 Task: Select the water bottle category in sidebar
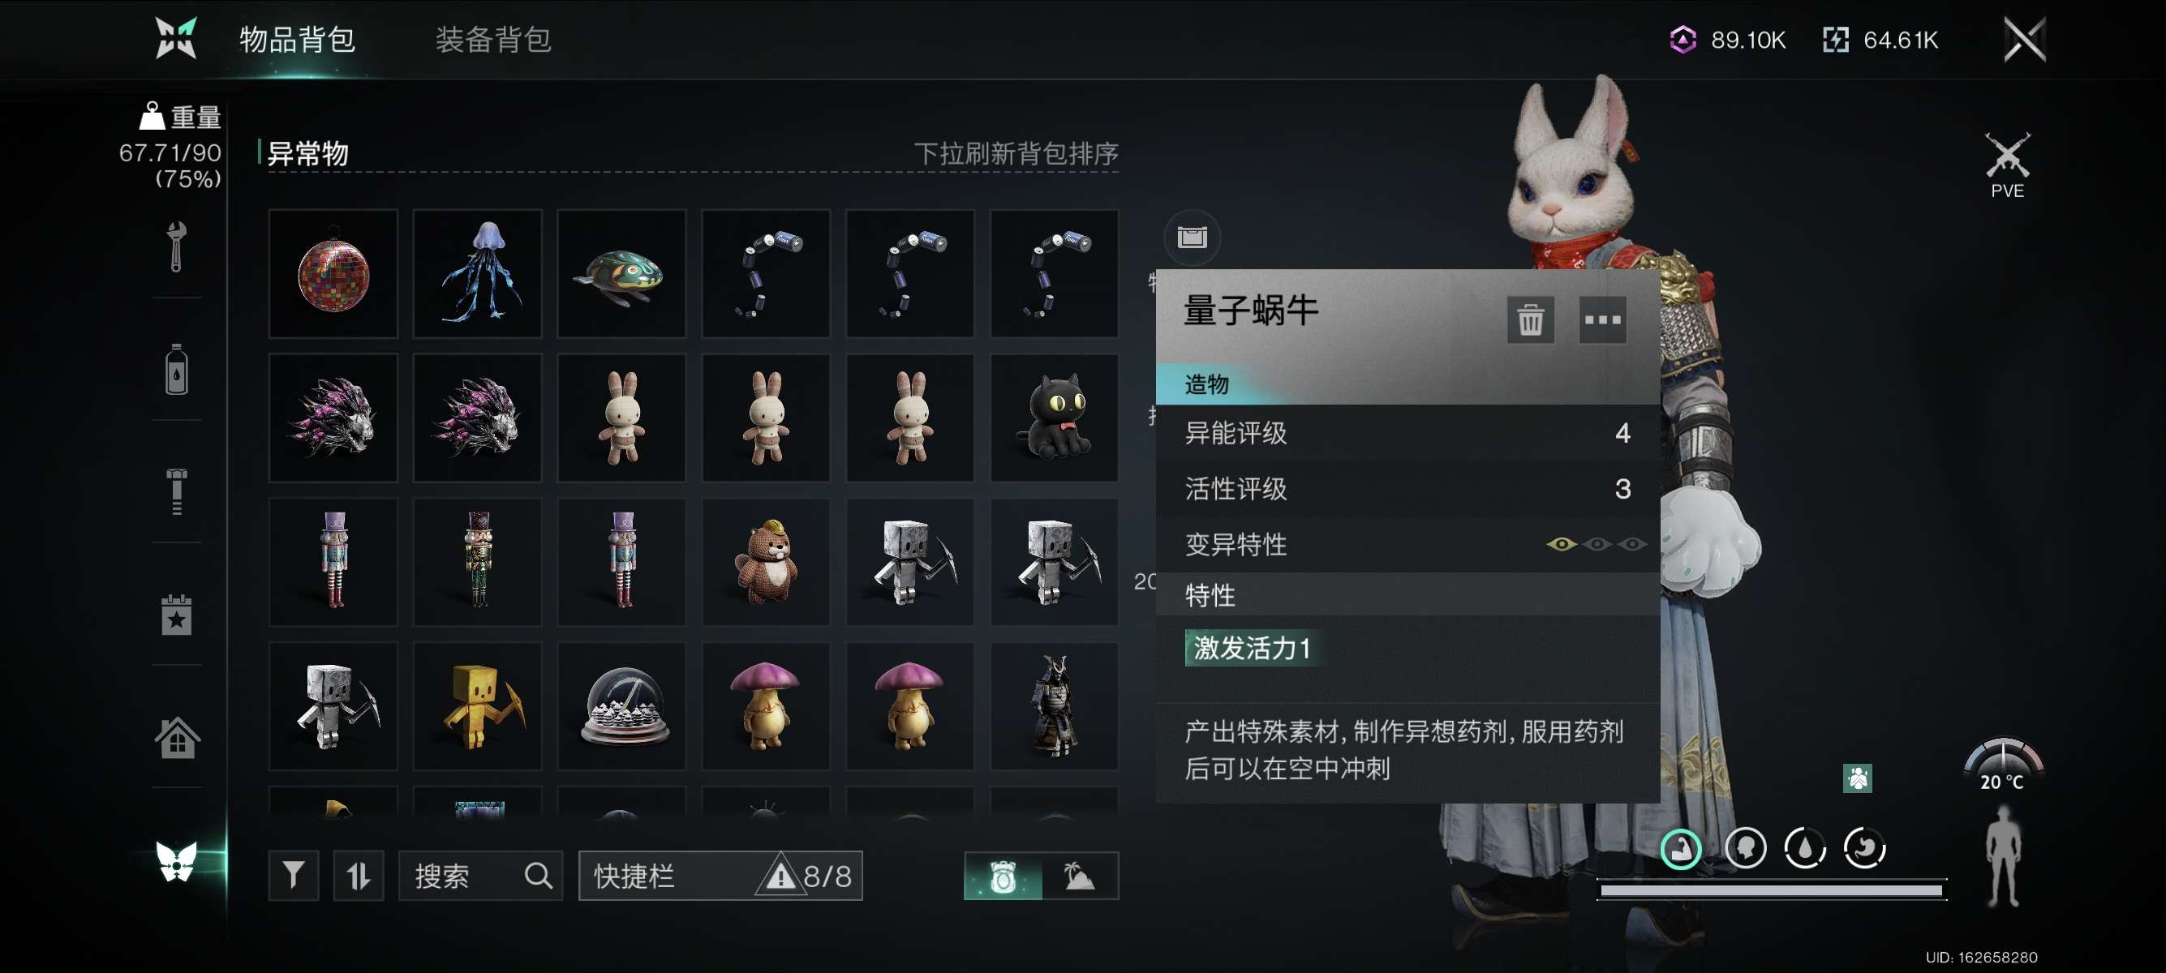coord(176,369)
